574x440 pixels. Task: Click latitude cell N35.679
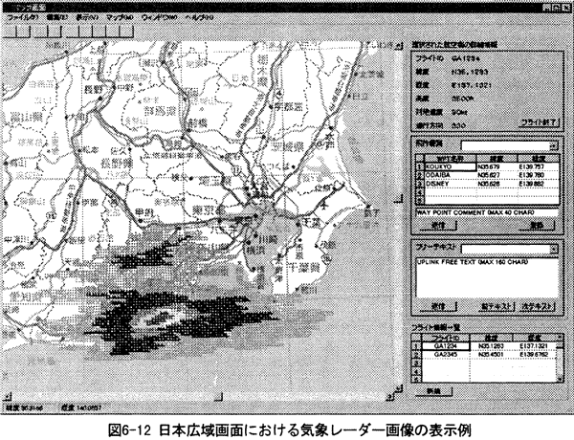coord(497,166)
